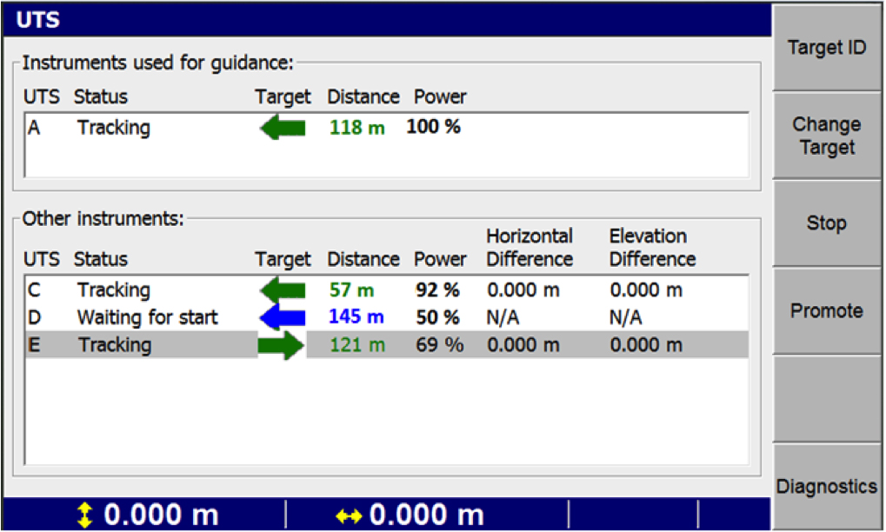Screen dimensions: 886x532
Task: Select UTS A Tracking status
Action: tap(114, 128)
